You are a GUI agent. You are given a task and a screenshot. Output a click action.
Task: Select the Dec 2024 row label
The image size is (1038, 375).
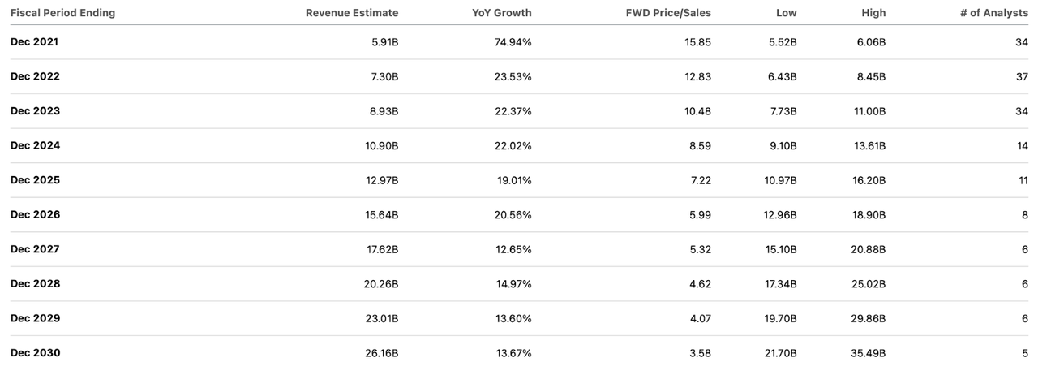[35, 146]
